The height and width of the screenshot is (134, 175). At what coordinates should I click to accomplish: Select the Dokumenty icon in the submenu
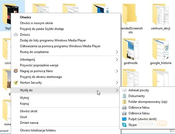pyautogui.click(x=124, y=96)
